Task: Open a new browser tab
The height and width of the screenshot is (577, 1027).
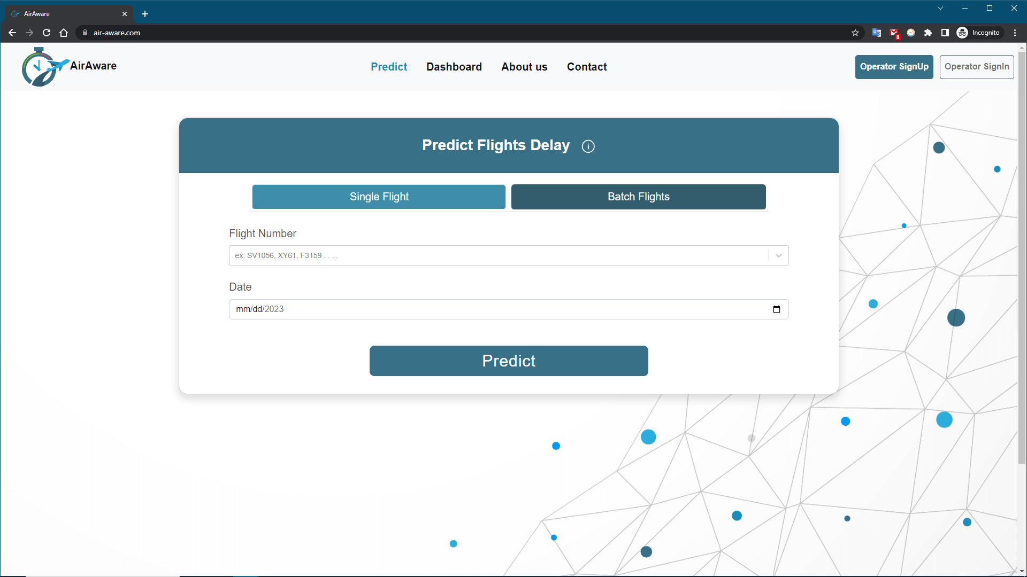Action: click(145, 14)
